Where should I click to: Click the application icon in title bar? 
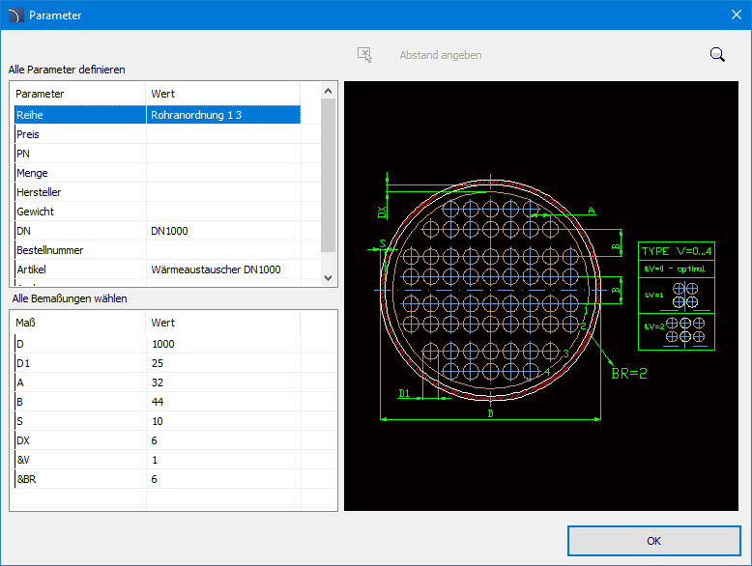pos(14,15)
